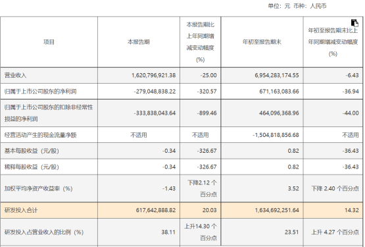Image resolution: width=365 pixels, height=247 pixels.
Task: Click the 经营活动产生的现金流量净额 label
Action: tap(41, 135)
